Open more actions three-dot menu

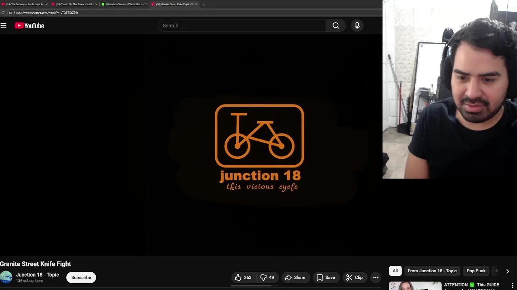376,278
